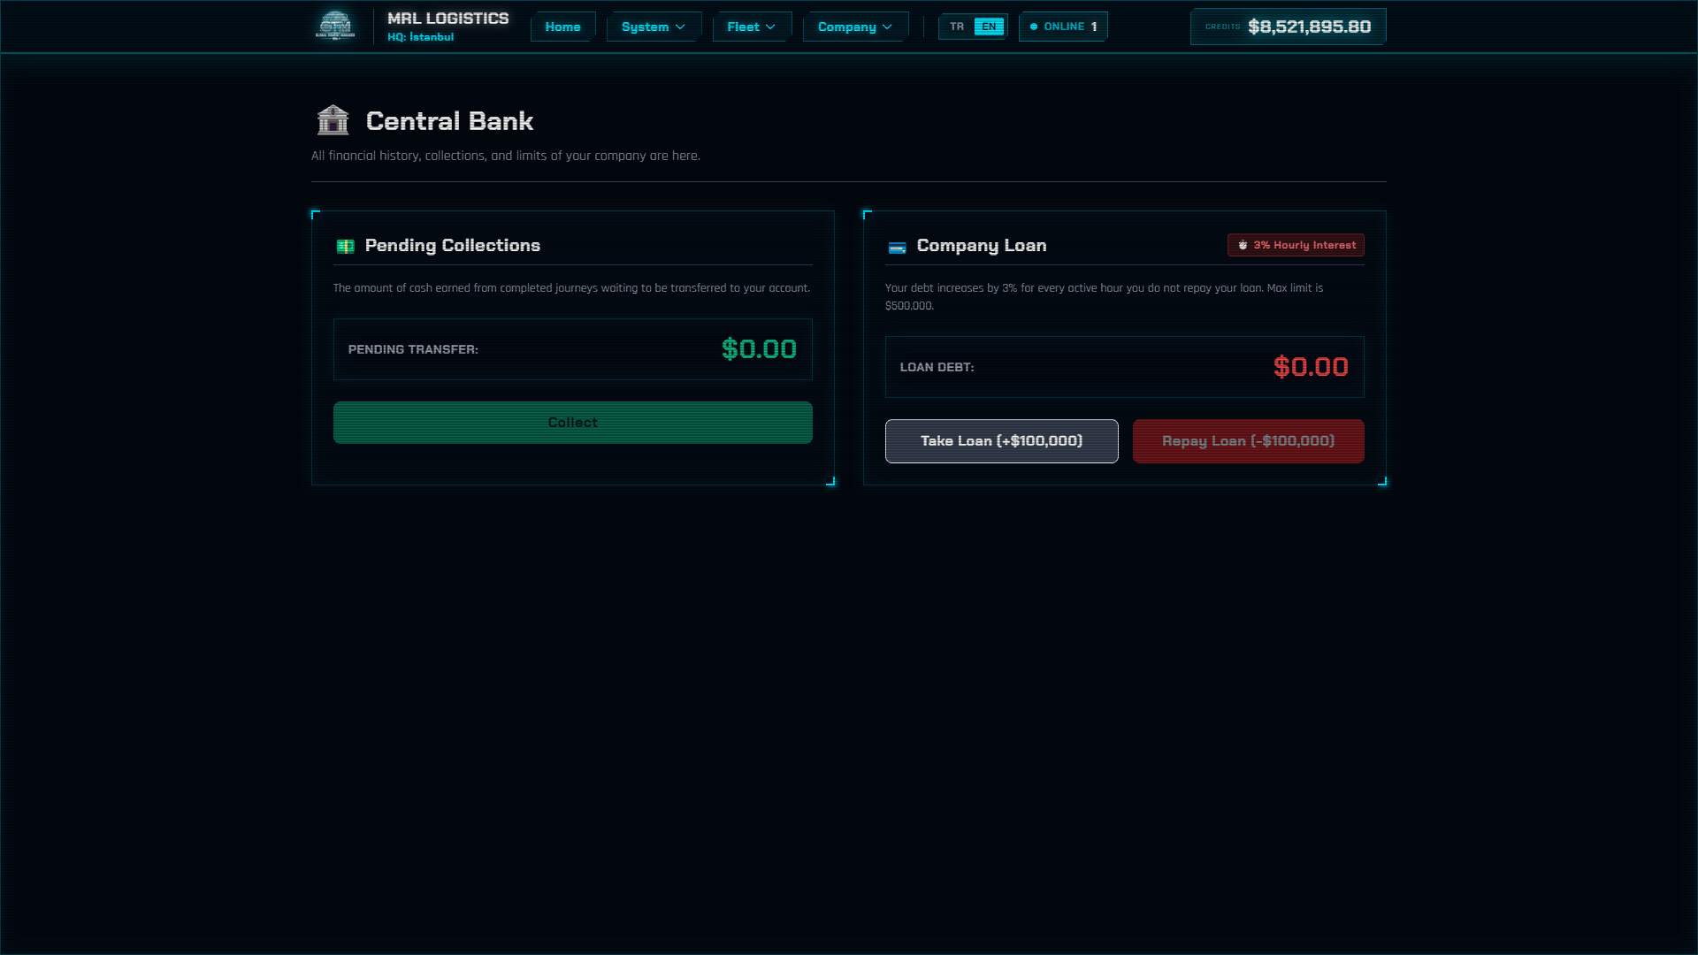Click the 3% Hourly Interest badge
Viewport: 1698px width, 955px height.
coord(1295,245)
